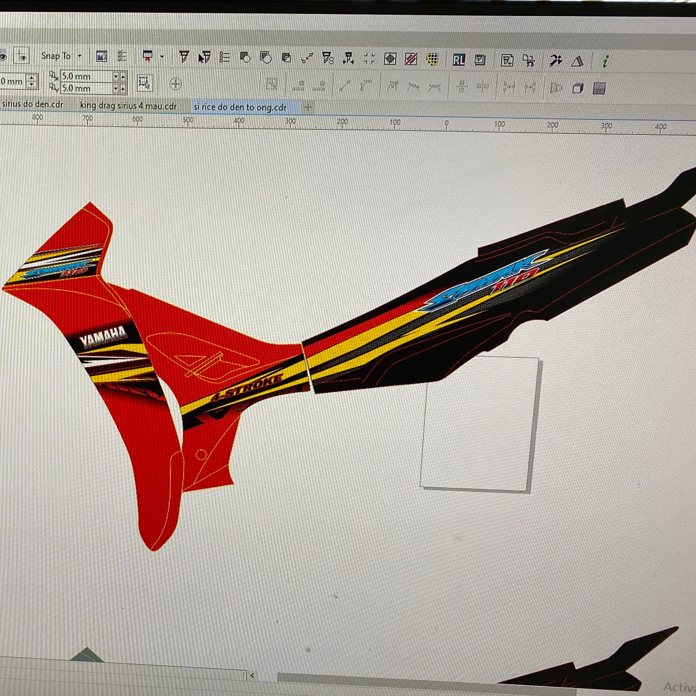Switch to king drag sirius 4 mau.cdr tab
Image resolution: width=696 pixels, height=696 pixels.
coord(128,105)
